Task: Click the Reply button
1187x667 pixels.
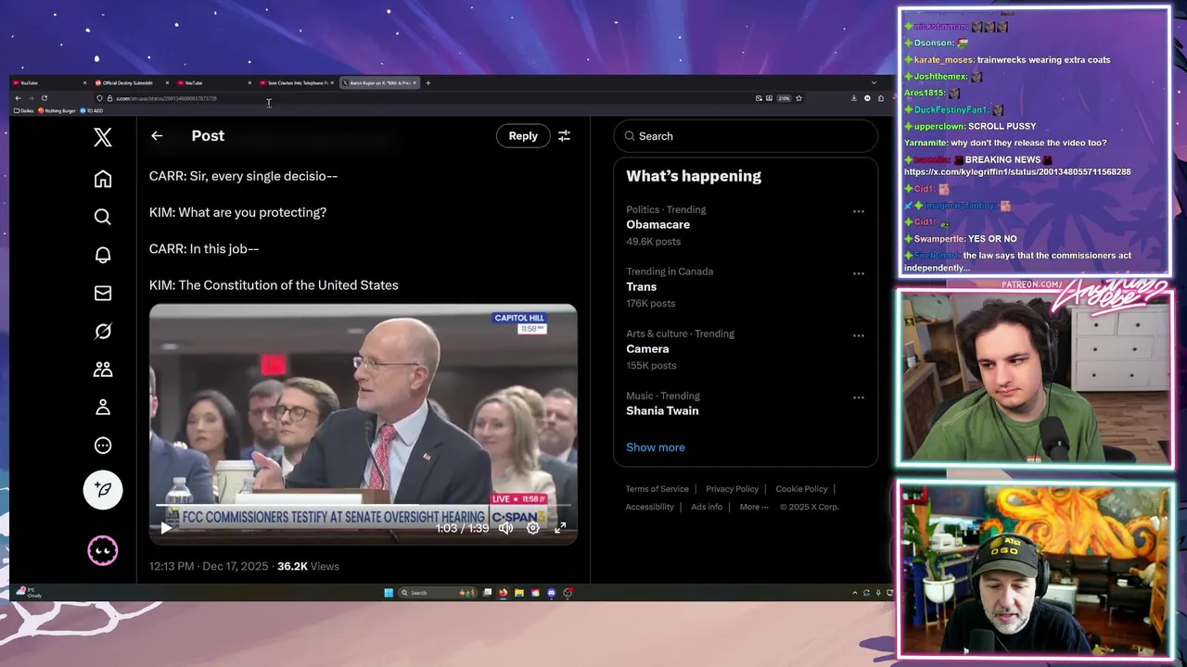Action: pyautogui.click(x=523, y=136)
